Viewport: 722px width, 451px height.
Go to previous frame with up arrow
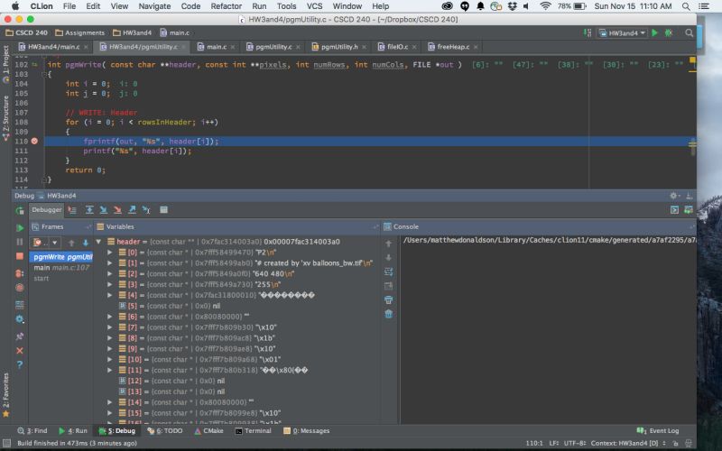(71, 243)
